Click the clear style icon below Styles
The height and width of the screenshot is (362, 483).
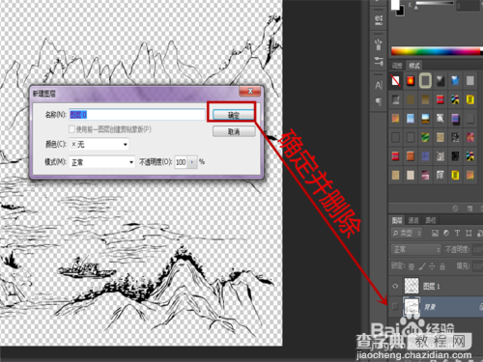tap(455, 209)
